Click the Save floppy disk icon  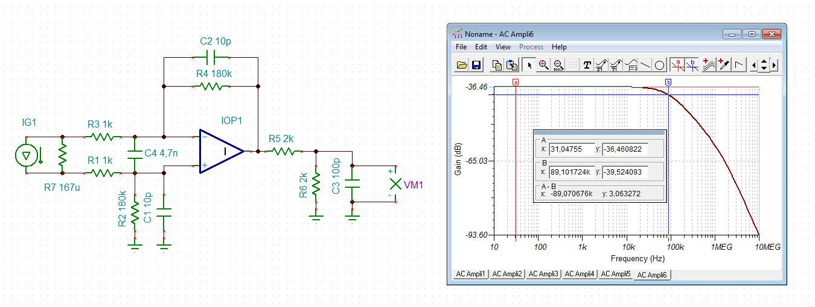click(476, 65)
